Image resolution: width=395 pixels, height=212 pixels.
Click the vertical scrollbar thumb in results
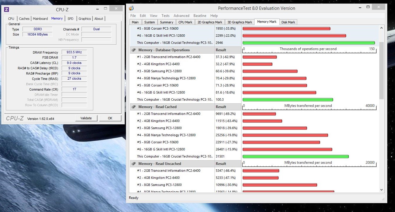pyautogui.click(x=381, y=70)
